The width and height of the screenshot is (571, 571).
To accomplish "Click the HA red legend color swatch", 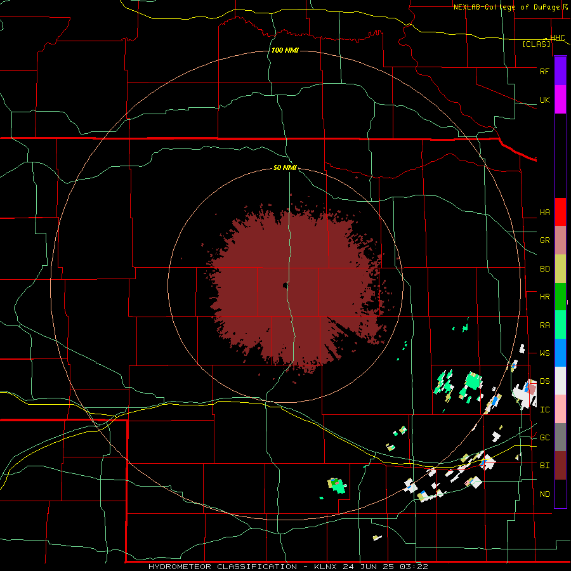I will coord(560,212).
